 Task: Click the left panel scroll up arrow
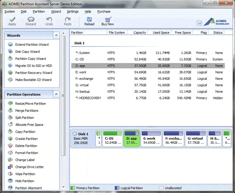pos(63,33)
